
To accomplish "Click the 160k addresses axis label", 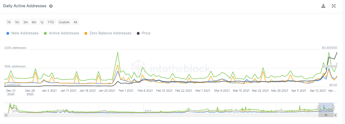I will point(15,66).
